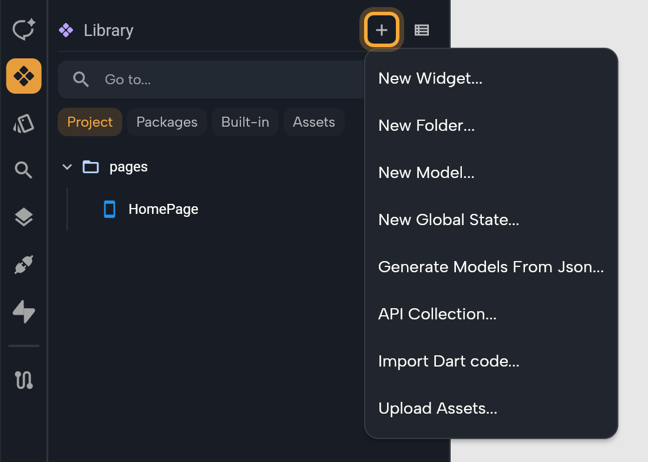648x462 pixels.
Task: Switch to the Built-in tab
Action: (x=245, y=122)
